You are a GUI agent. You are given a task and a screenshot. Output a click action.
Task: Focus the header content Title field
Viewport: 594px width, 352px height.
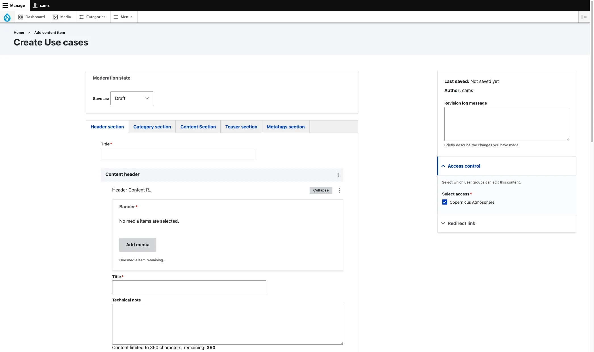[x=189, y=287]
